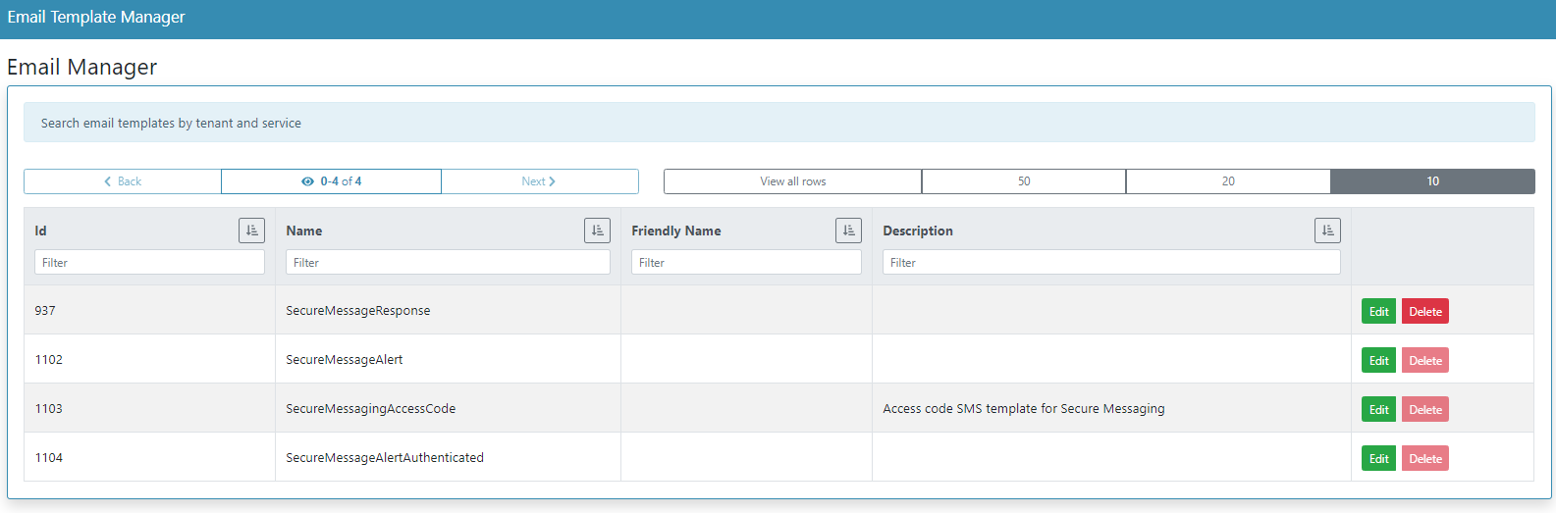1556x513 pixels.
Task: Delete template with Id 937
Action: 1424,312
